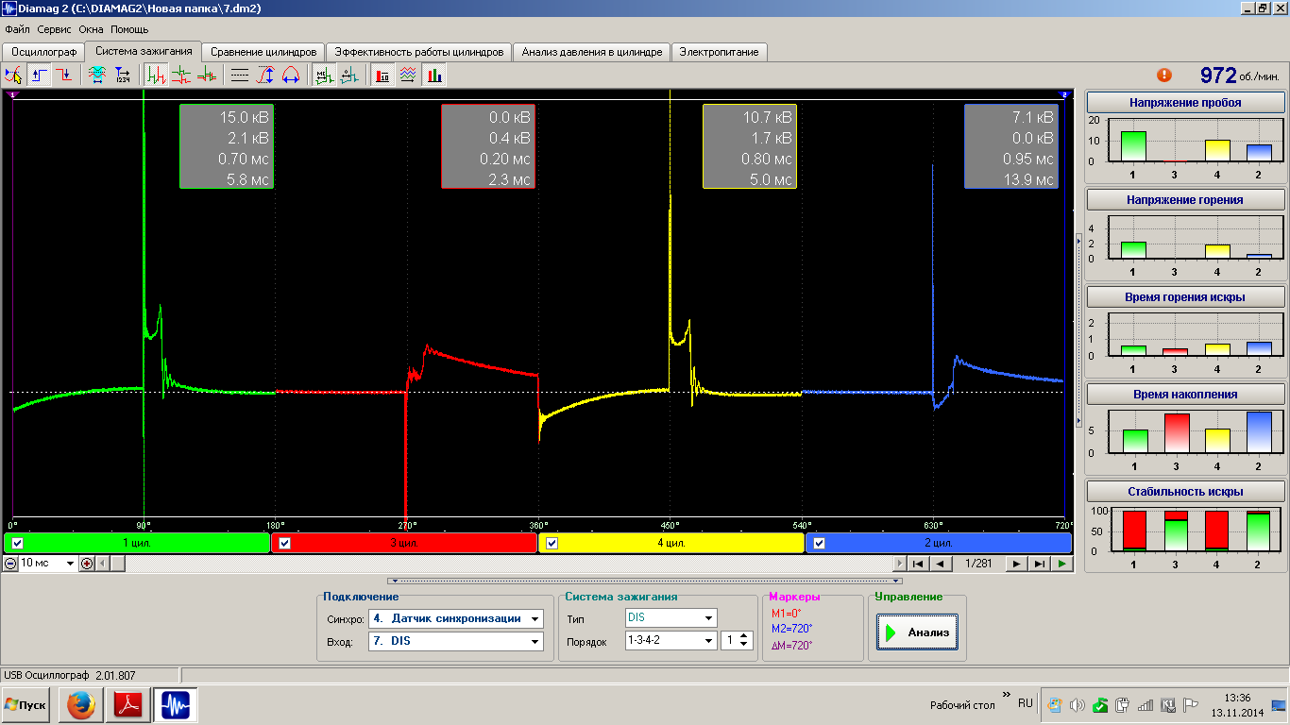Viewport: 1290px width, 725px height.
Task: Launch Firefox from the taskbar
Action: tap(80, 705)
